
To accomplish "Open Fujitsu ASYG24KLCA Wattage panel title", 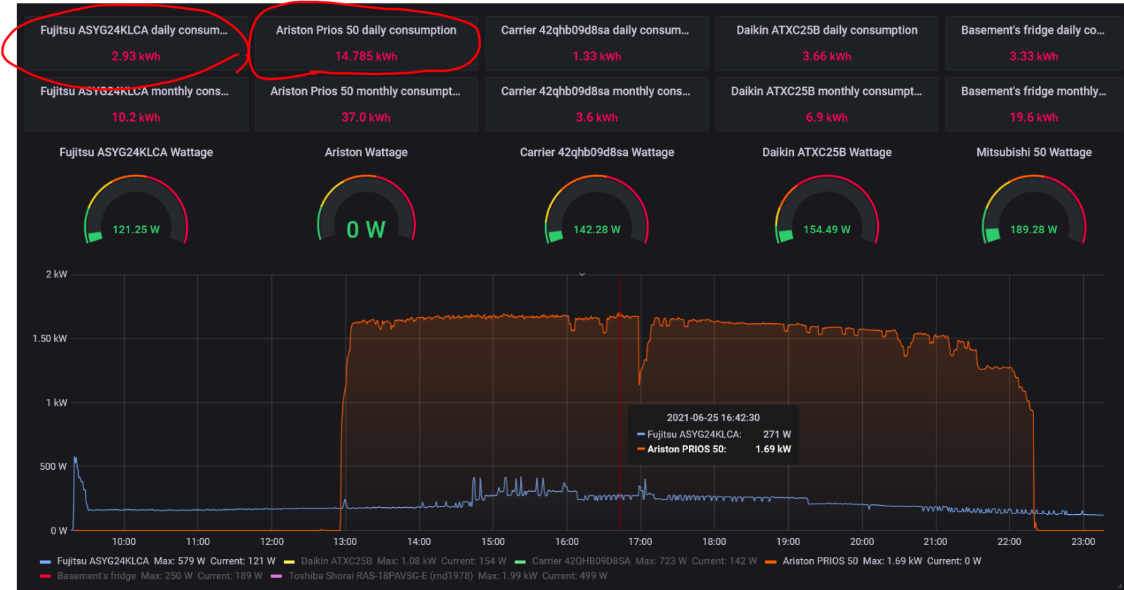I will [x=136, y=152].
